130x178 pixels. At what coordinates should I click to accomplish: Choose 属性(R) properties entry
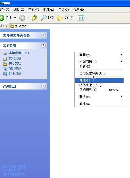99,104
